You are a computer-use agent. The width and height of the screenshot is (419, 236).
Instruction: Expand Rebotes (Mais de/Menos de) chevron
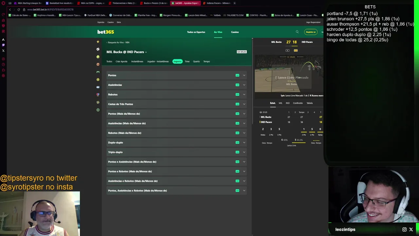(x=244, y=133)
